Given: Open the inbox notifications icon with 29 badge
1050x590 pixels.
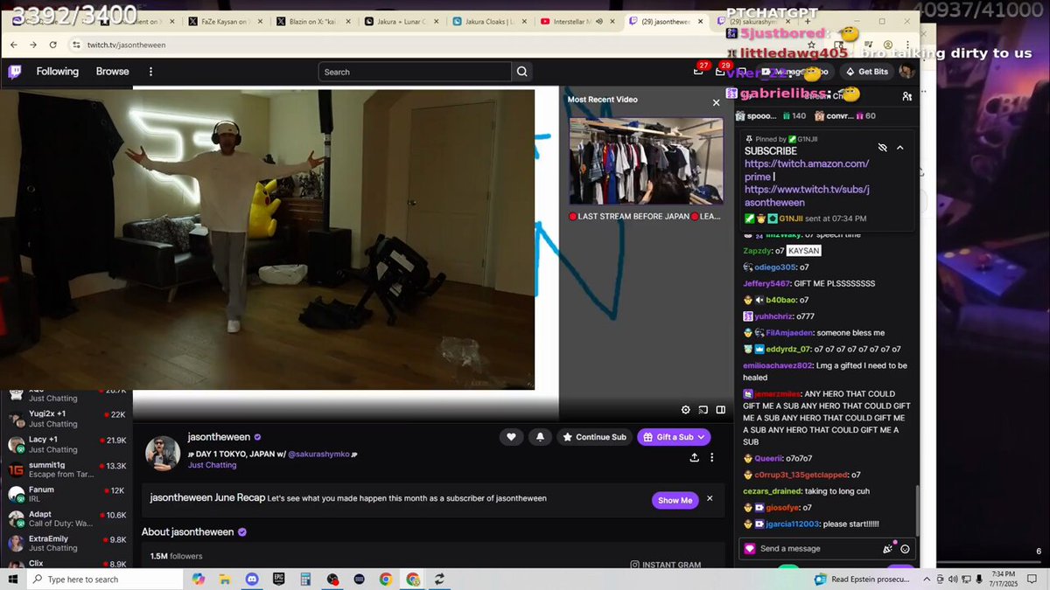Looking at the screenshot, I should point(721,71).
